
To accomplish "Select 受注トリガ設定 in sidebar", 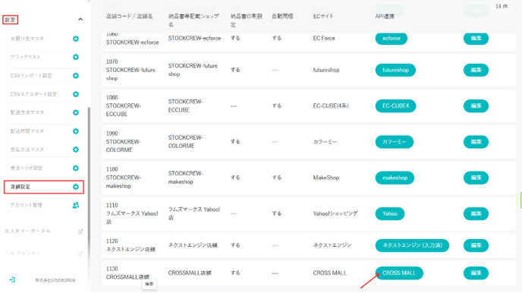I will coord(43,169).
